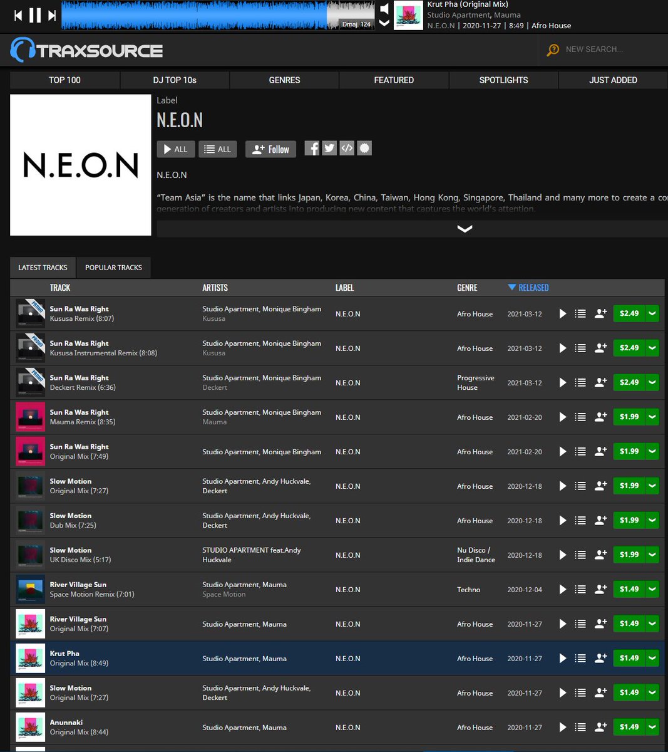Expand price dropdown on Mauma Remix row
This screenshot has width=668, height=752.
[652, 417]
